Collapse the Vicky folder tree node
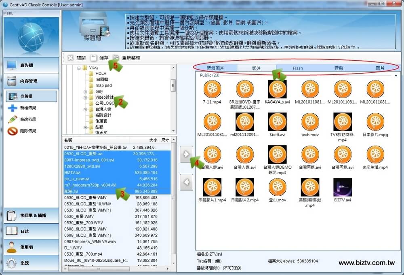This screenshot has height=275, width=404. pos(79,68)
